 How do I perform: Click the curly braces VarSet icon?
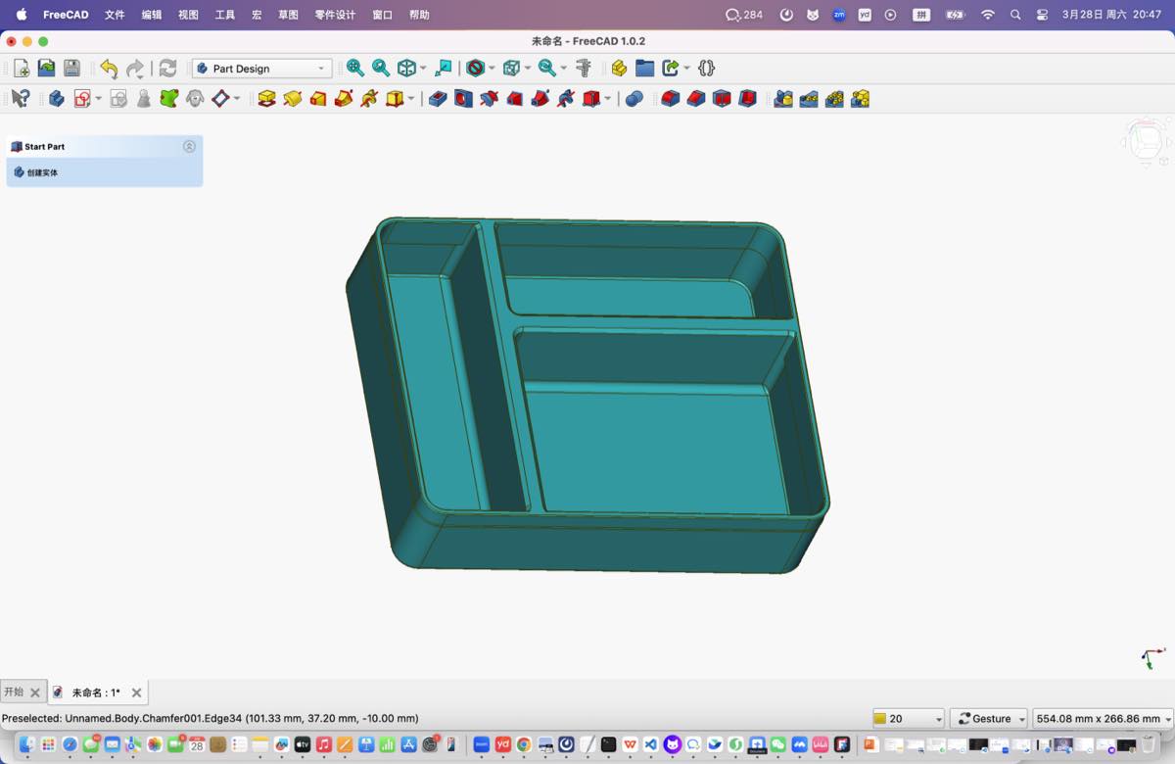pyautogui.click(x=707, y=69)
